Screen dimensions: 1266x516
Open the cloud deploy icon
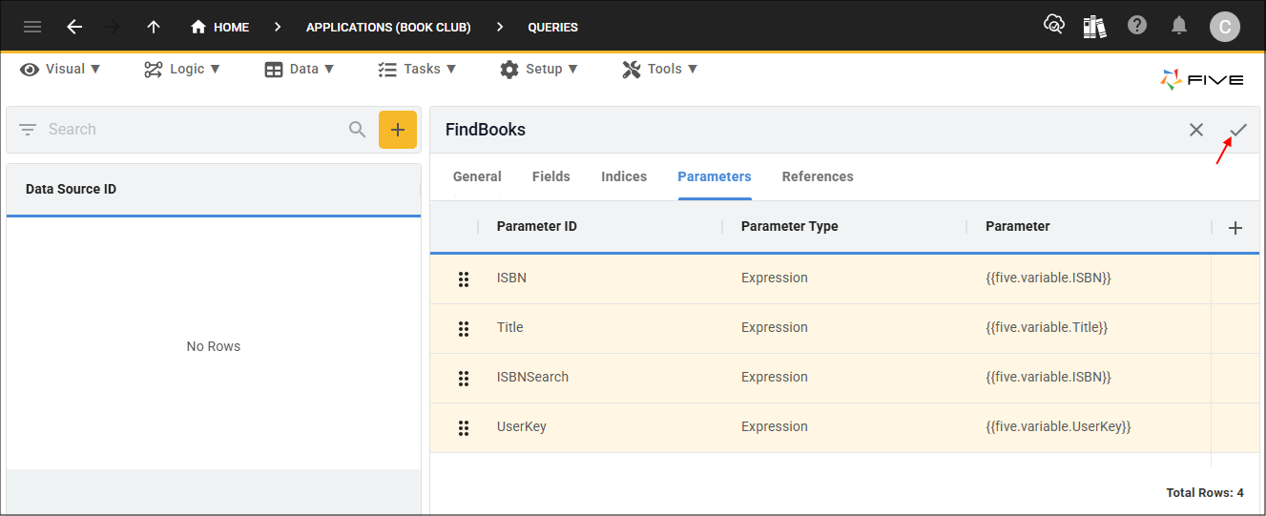pyautogui.click(x=1054, y=26)
